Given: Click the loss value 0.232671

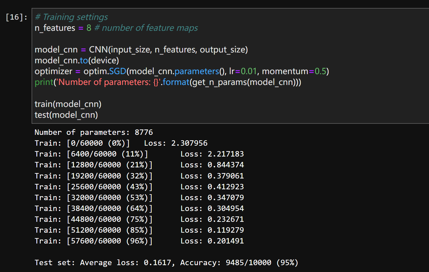Looking at the screenshot, I should pos(226,219).
